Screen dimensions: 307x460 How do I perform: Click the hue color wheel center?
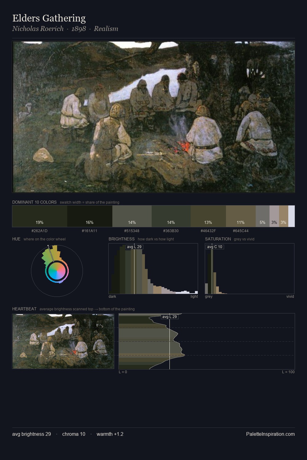tap(57, 271)
